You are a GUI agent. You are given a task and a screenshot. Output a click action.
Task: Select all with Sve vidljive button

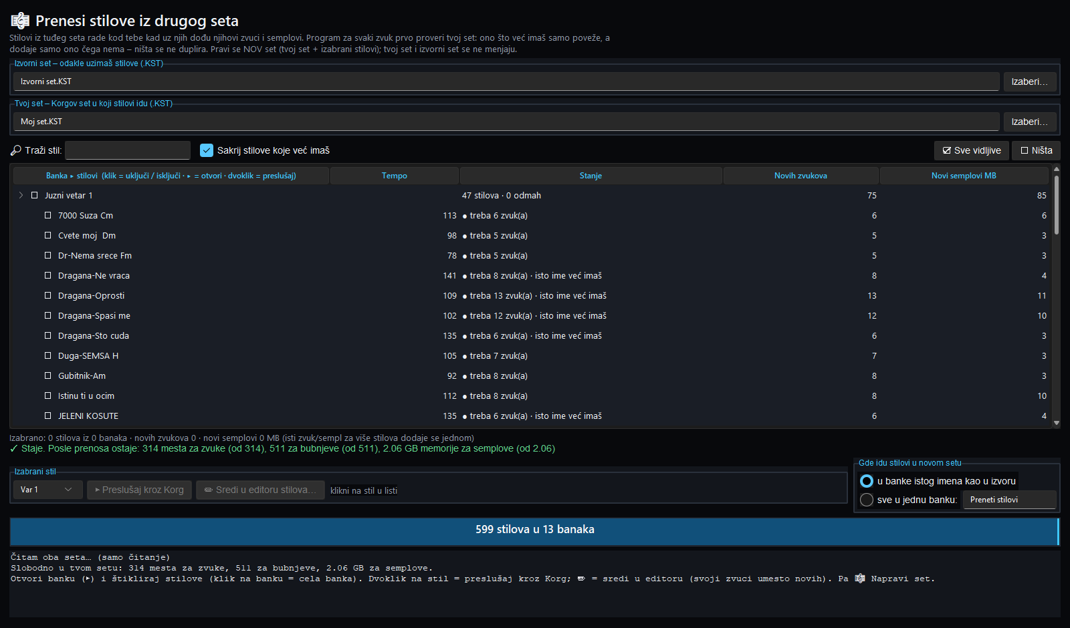(x=972, y=150)
